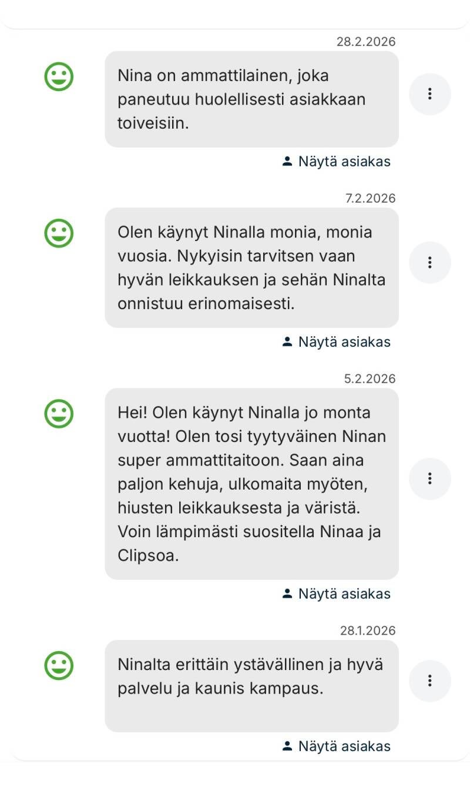Click the green smiley on the 28.2.2026 review
470x787 pixels.
coord(59,77)
